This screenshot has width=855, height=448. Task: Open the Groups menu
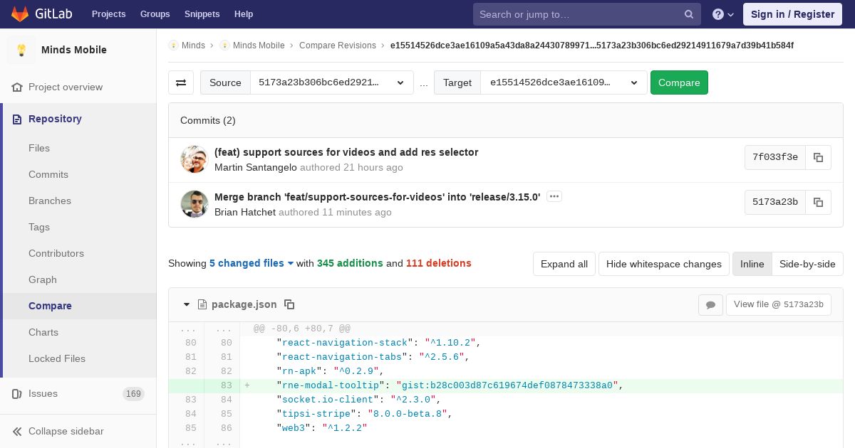[155, 14]
